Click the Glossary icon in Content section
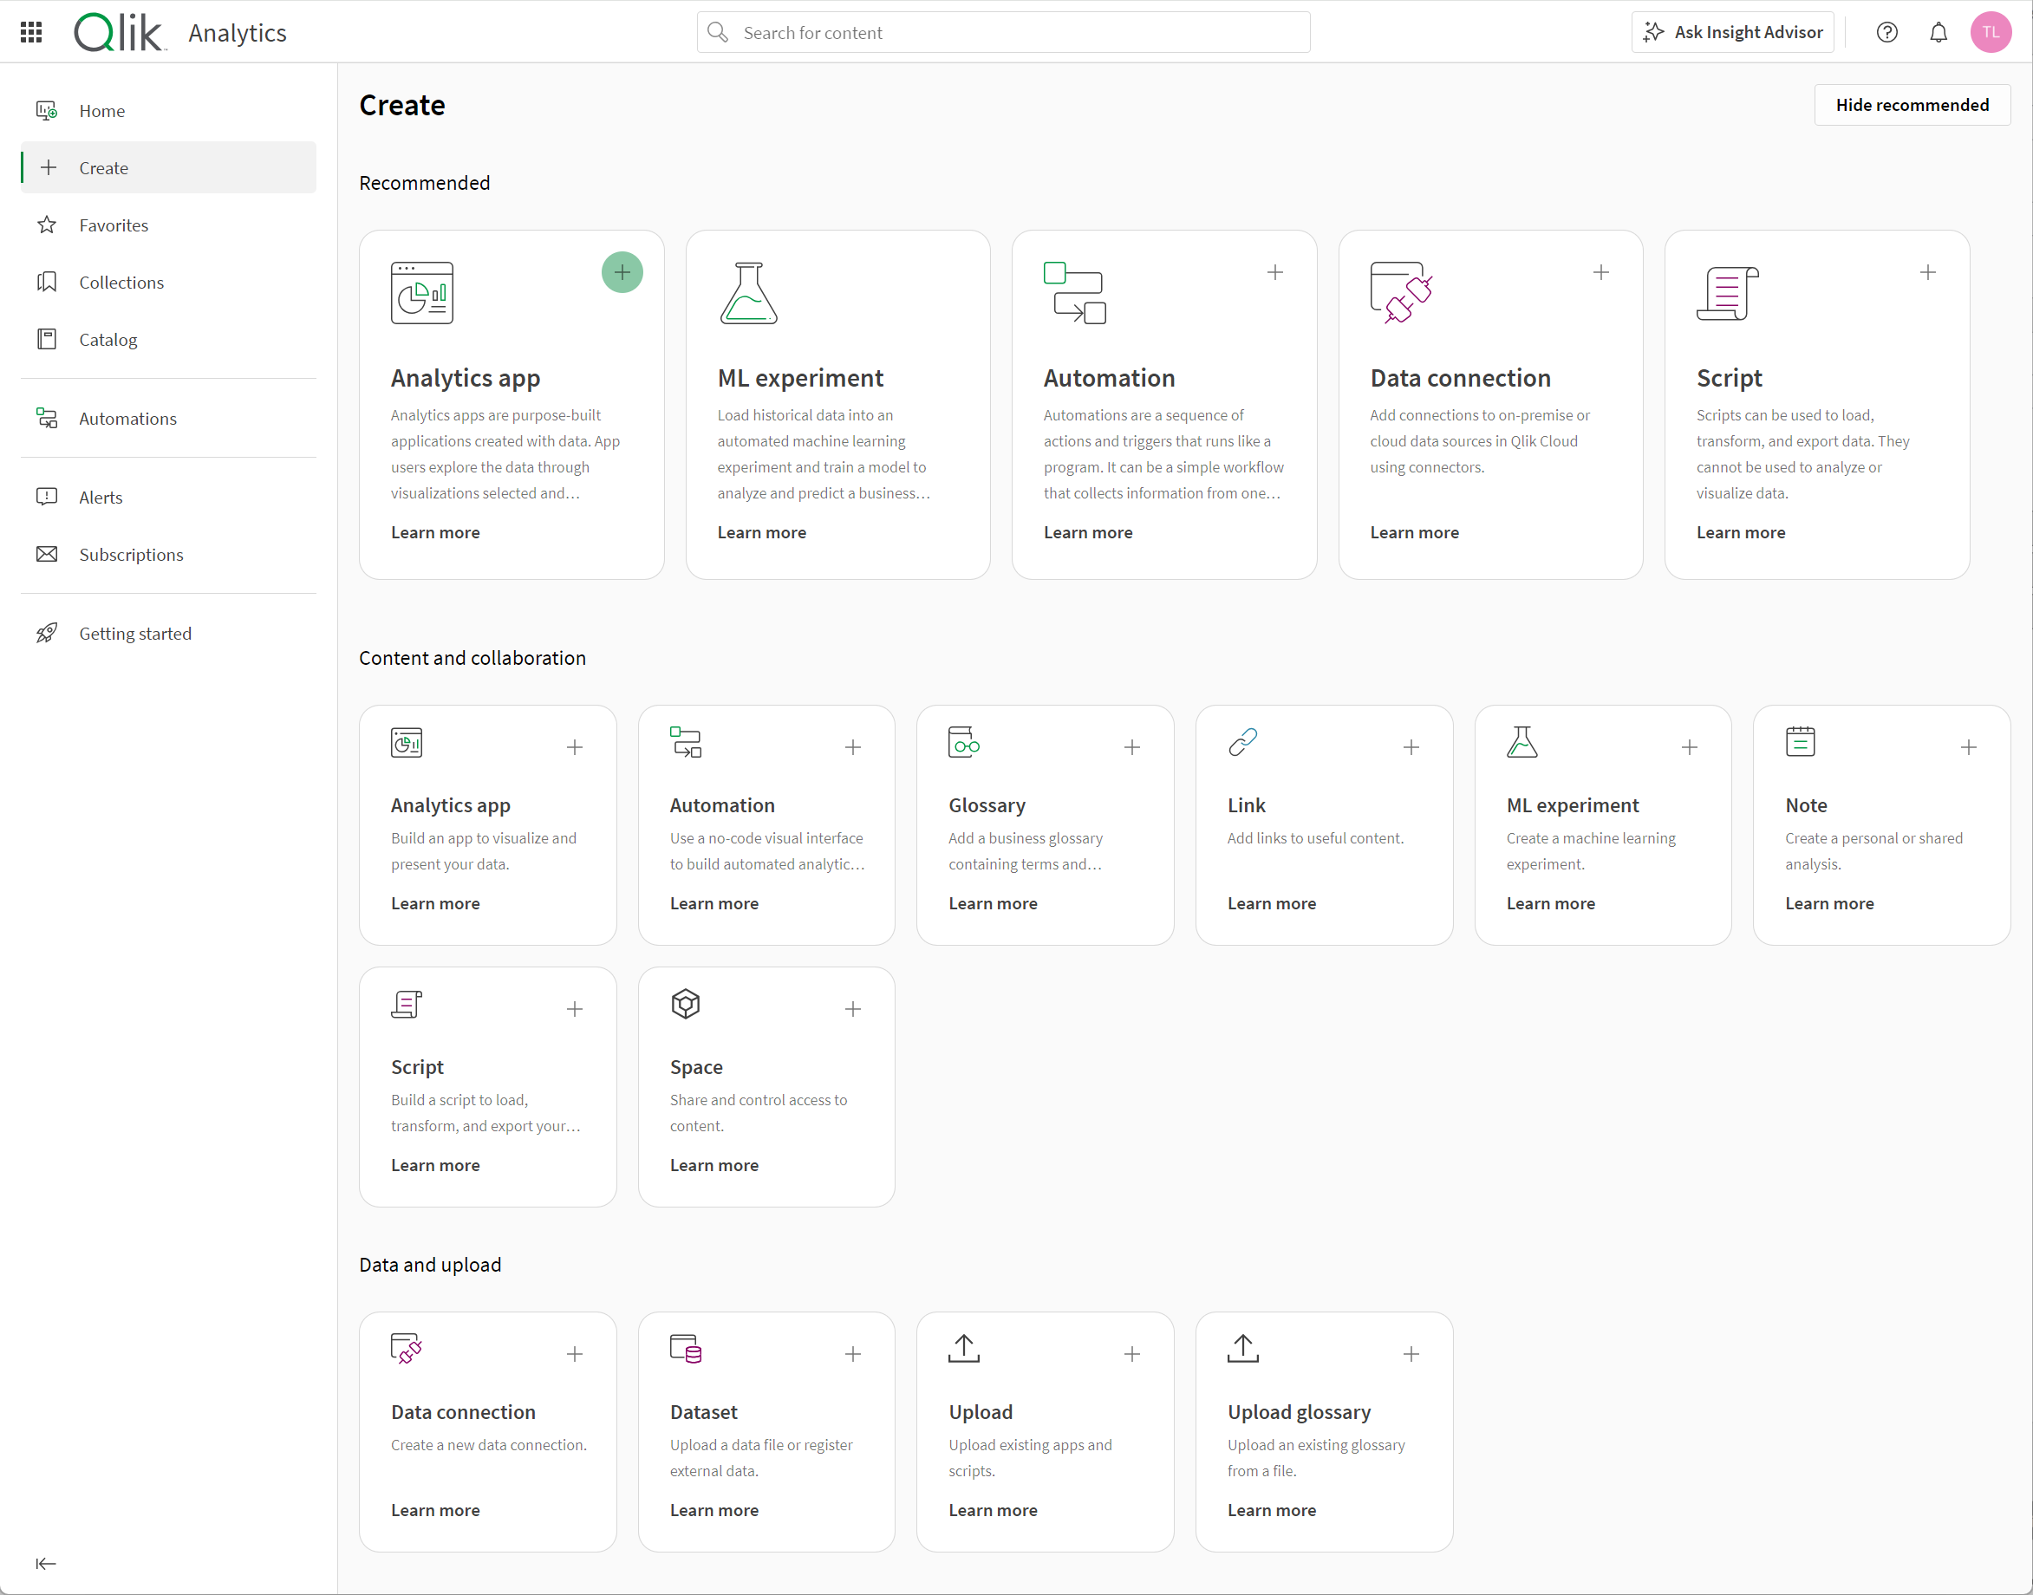Image resolution: width=2033 pixels, height=1595 pixels. click(x=964, y=745)
